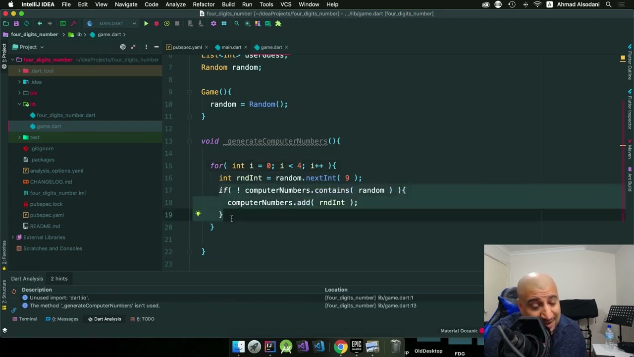Click the link icon in the Dart Analysis panel
634x357 pixels.
14,310
